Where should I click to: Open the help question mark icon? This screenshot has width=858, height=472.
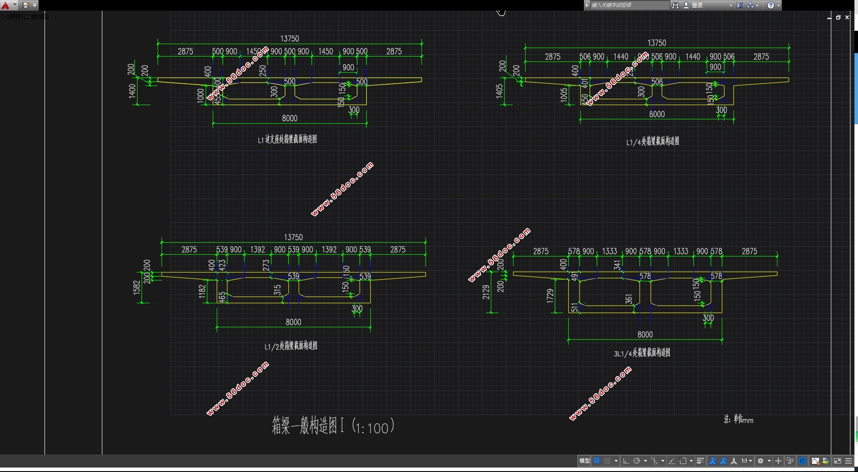(771, 5)
